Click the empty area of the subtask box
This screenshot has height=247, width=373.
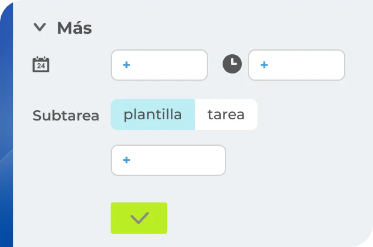click(183, 160)
